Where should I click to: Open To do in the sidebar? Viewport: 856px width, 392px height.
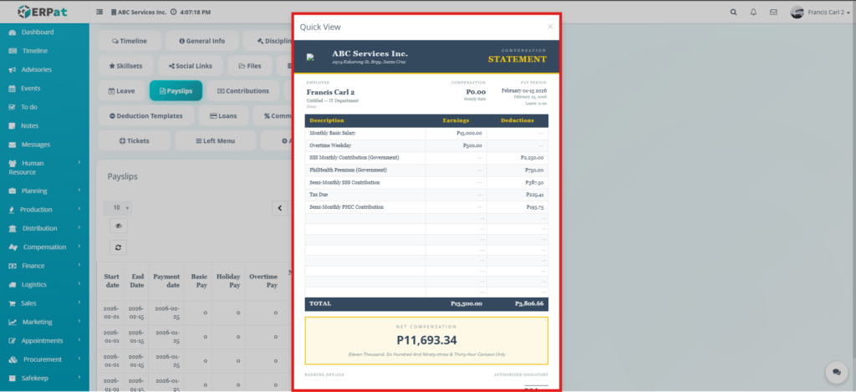point(30,107)
